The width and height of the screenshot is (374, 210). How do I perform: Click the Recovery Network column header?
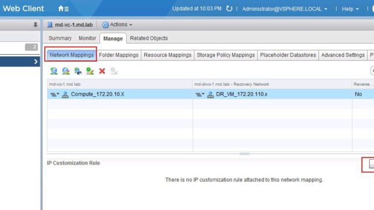[272, 84]
